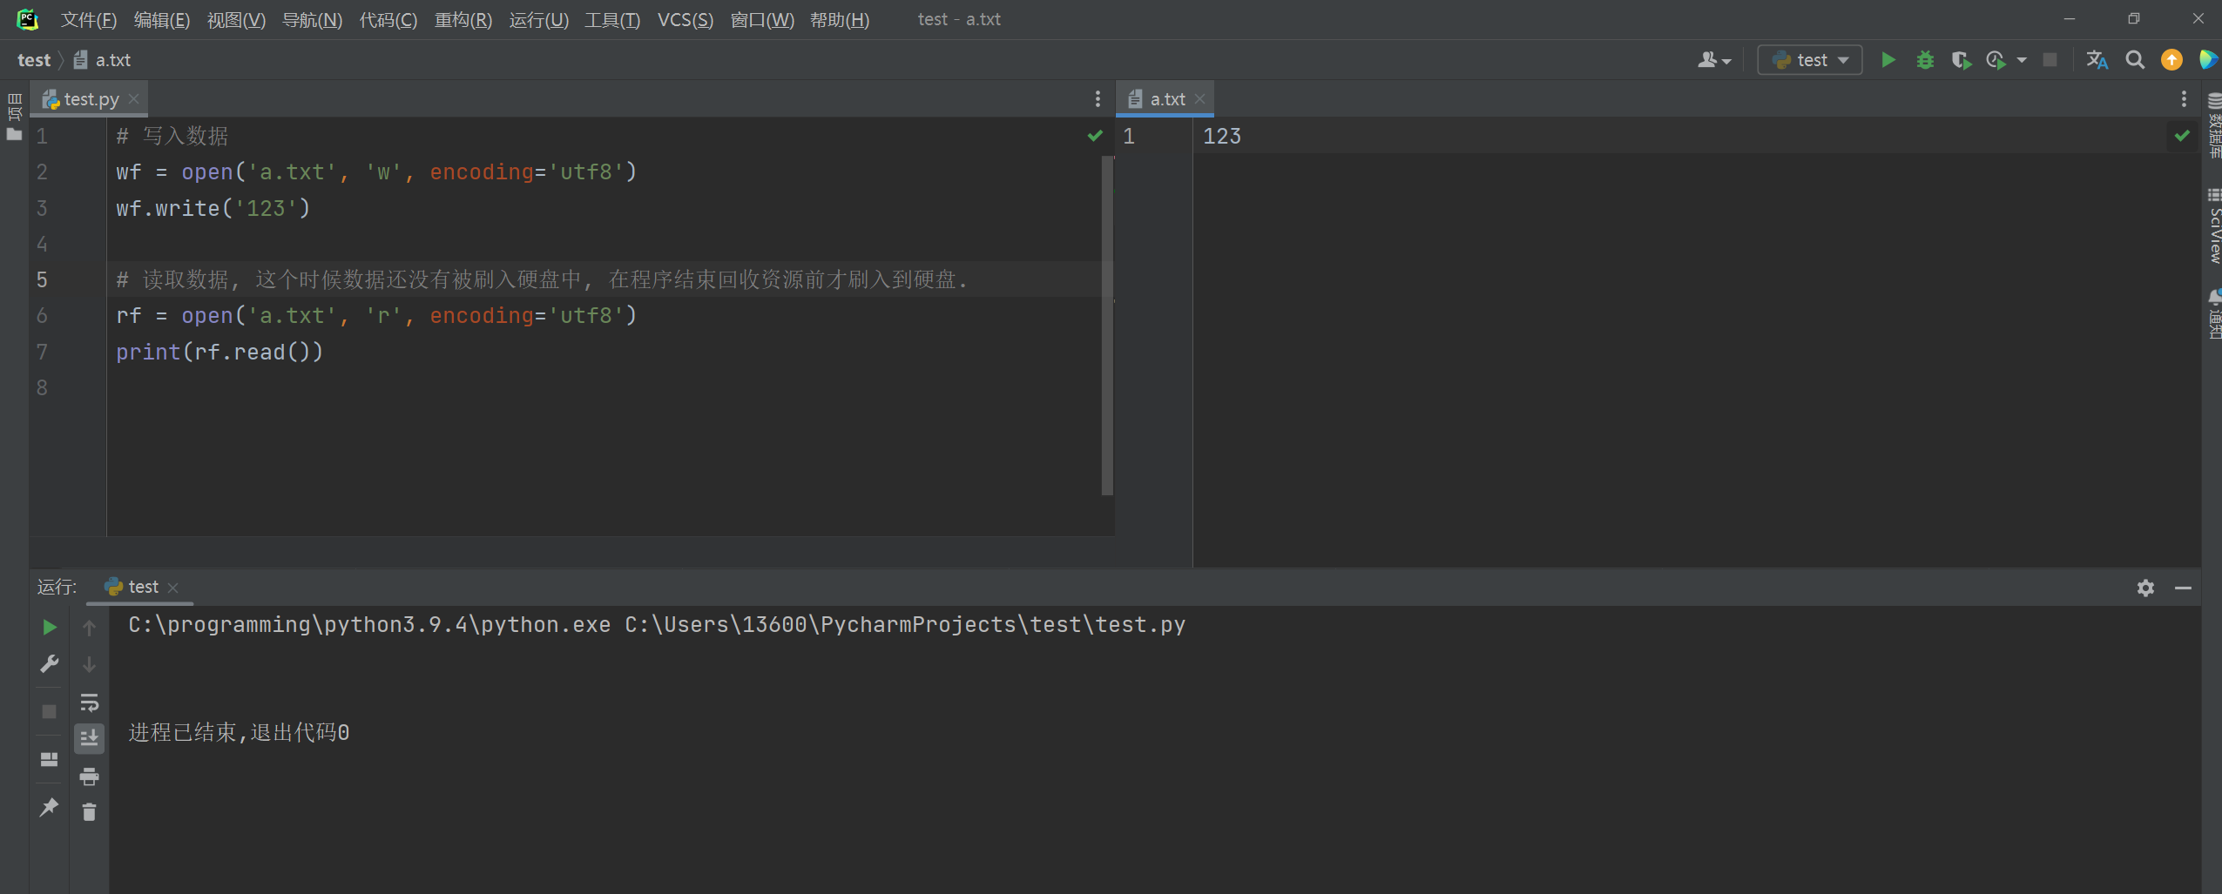Open the 视图(V) menu
2222x894 pixels.
[x=236, y=19]
